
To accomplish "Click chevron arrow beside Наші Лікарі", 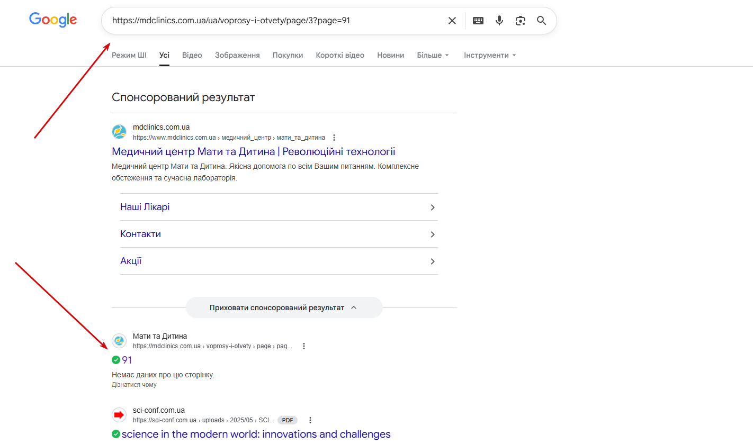I will coord(433,207).
